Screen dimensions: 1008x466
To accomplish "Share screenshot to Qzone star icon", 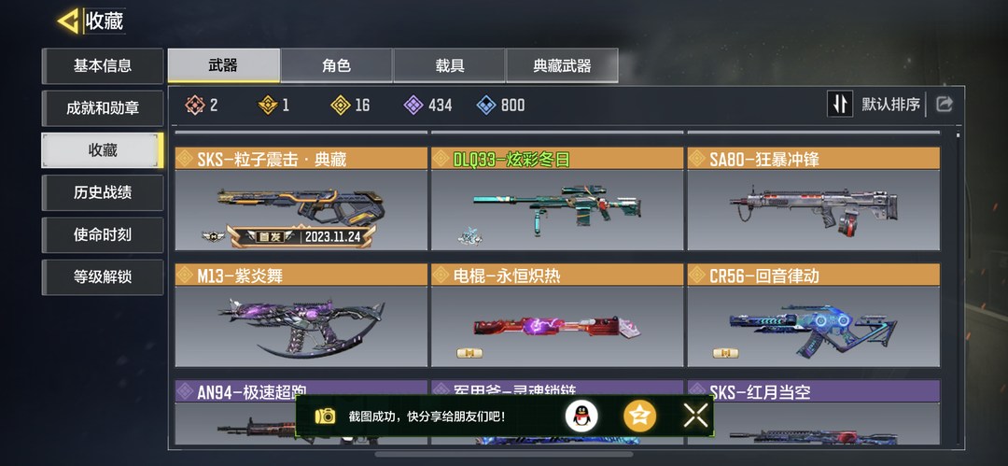I will 639,416.
